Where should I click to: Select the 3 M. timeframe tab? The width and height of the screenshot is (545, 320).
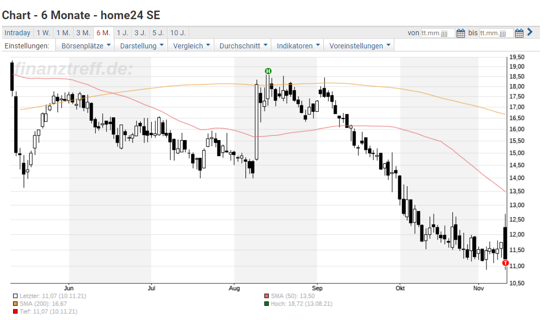click(83, 33)
